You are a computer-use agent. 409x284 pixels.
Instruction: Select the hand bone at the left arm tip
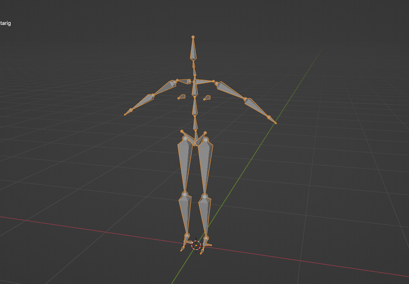128,112
